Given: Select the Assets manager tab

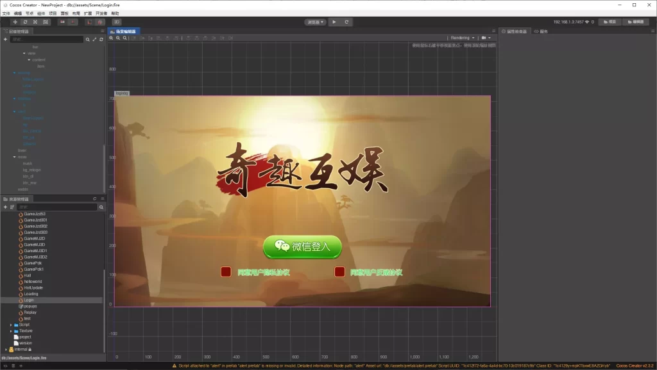Looking at the screenshot, I should (x=17, y=199).
